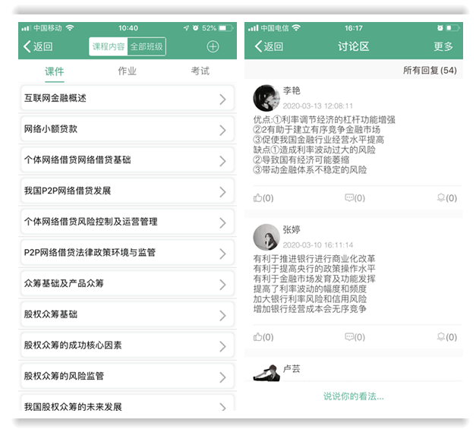Expand the 互联网金融概述 chapter chevron
Image resolution: width=476 pixels, height=429 pixels.
222,99
